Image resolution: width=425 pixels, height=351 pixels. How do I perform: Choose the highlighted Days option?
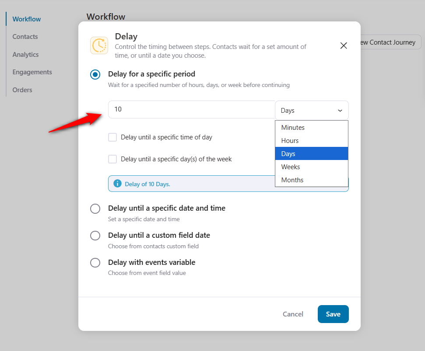(312, 154)
